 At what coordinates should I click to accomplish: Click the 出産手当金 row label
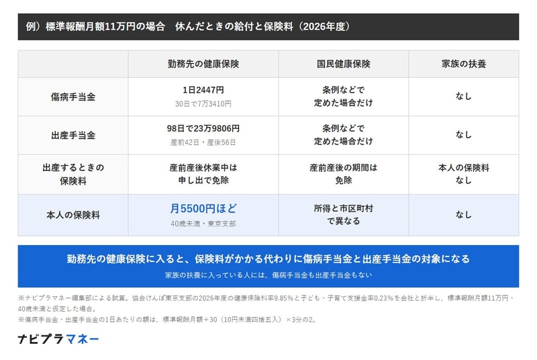(73, 135)
